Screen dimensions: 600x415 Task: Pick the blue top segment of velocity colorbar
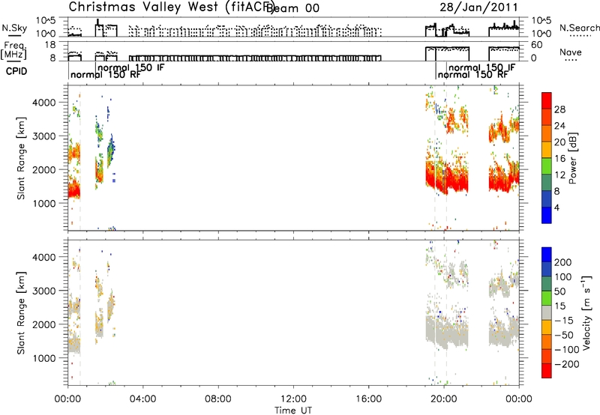pos(547,255)
